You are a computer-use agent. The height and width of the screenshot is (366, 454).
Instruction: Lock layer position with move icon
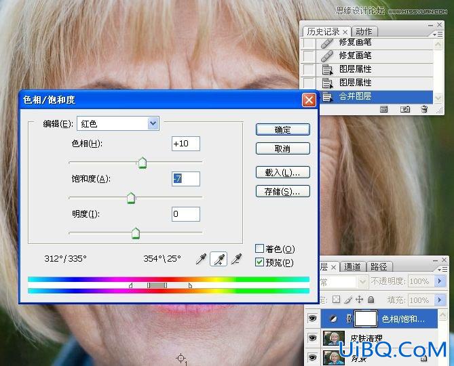359,300
